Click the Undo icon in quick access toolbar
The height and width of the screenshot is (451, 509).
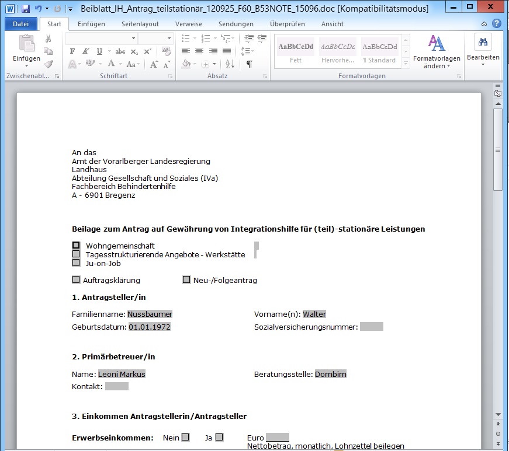[39, 9]
